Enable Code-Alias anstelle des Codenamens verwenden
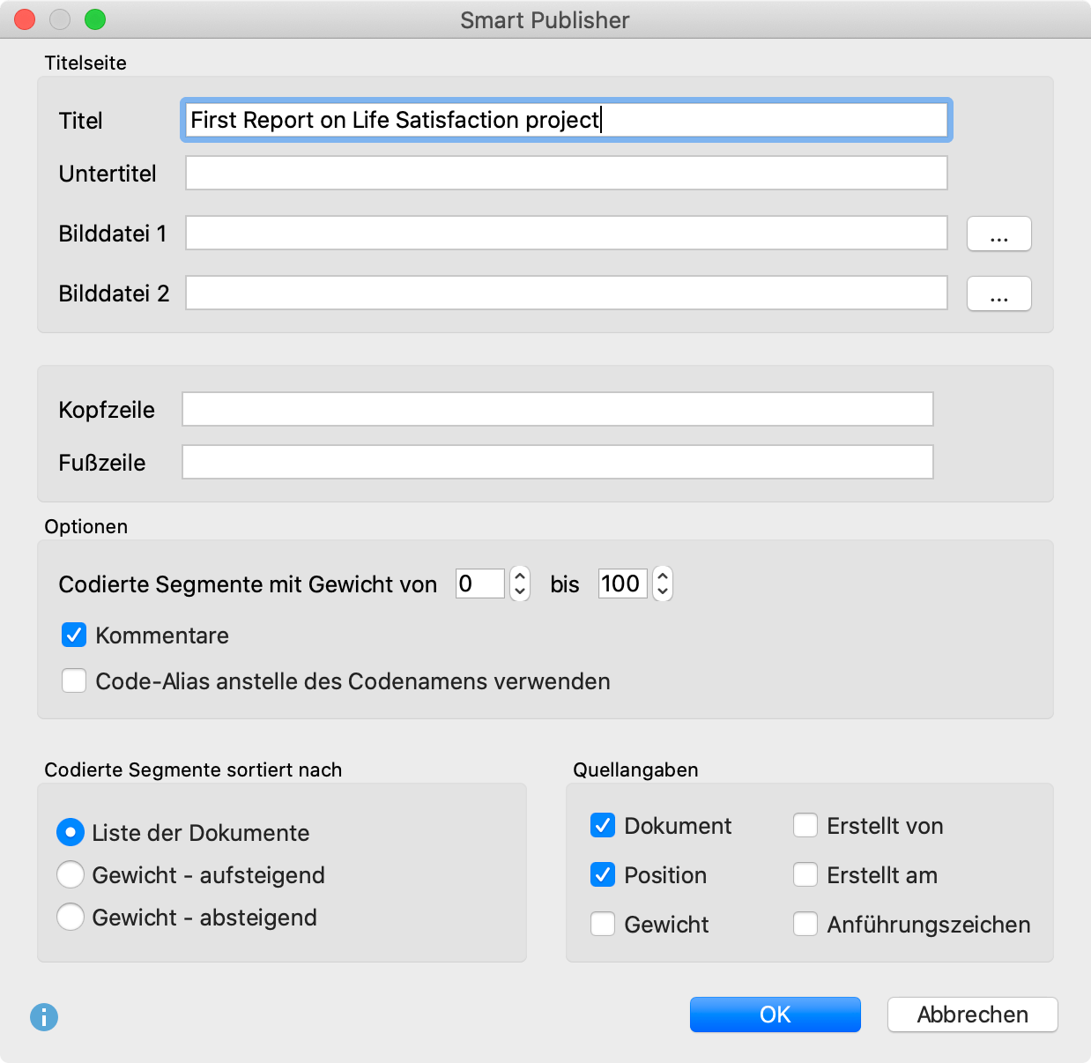This screenshot has height=1063, width=1091. pos(74,680)
